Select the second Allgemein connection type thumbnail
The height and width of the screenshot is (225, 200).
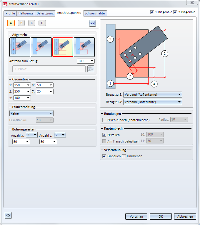41,47
